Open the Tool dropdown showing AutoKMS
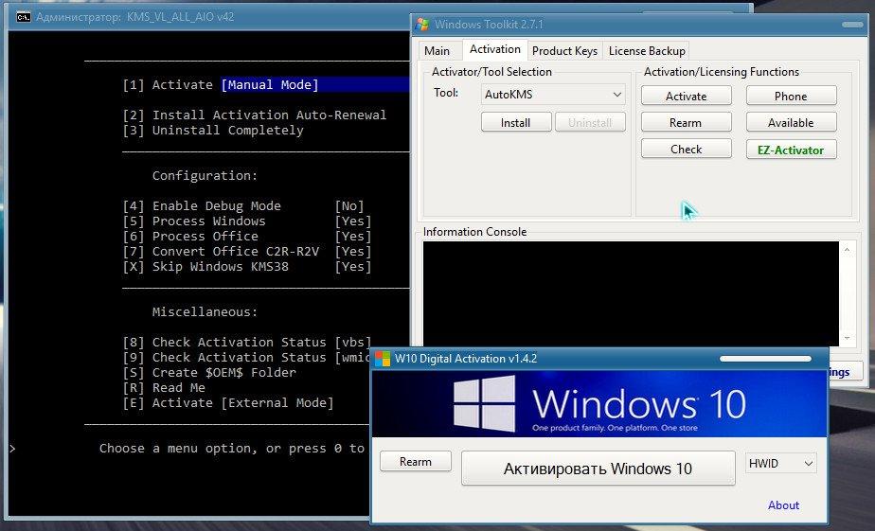This screenshot has height=531, width=875. click(x=554, y=95)
